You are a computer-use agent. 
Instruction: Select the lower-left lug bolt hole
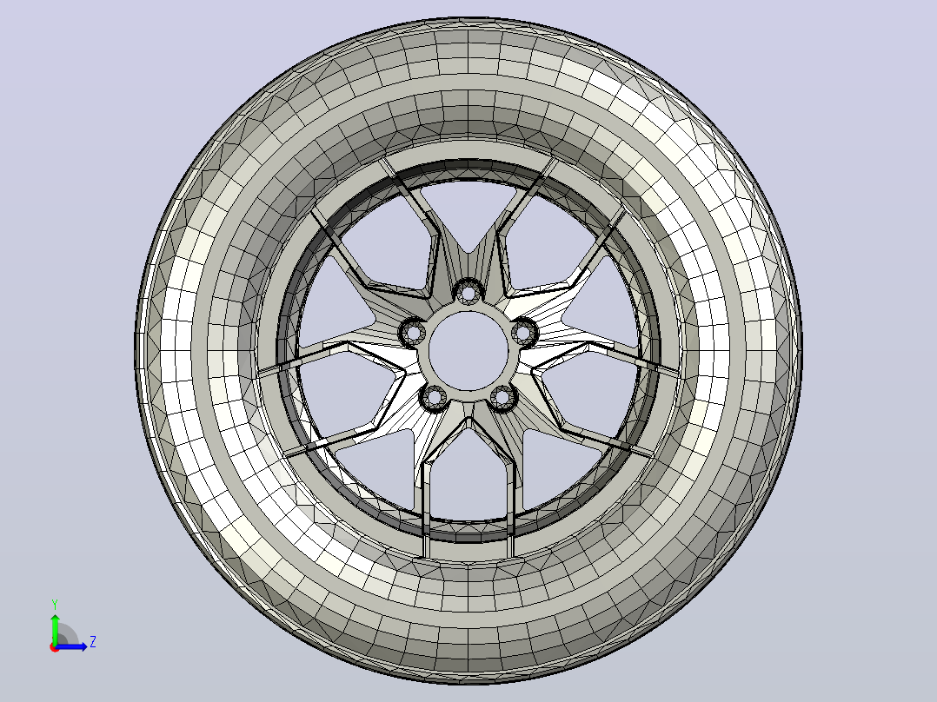pyautogui.click(x=433, y=398)
